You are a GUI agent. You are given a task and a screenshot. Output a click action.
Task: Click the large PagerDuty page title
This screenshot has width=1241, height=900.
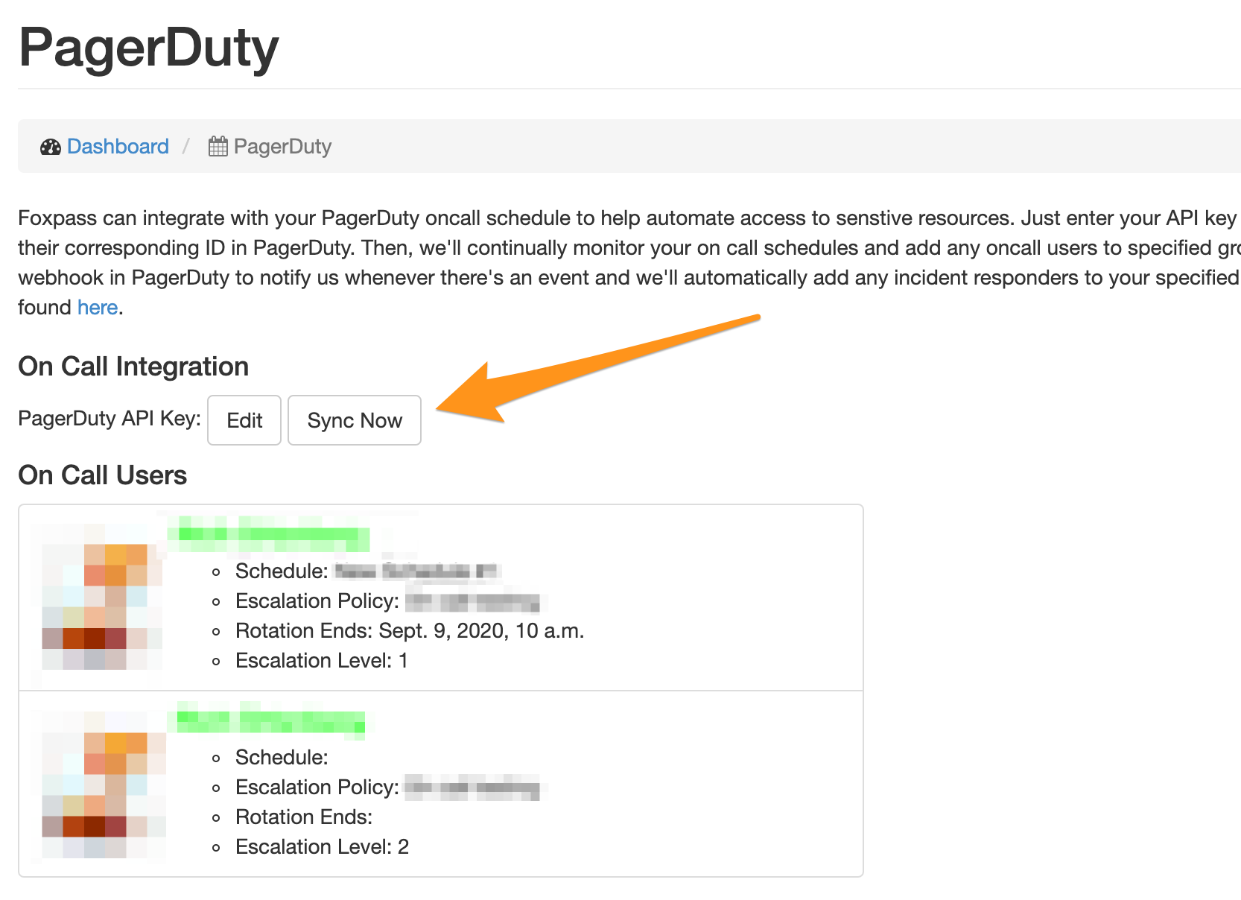(148, 49)
